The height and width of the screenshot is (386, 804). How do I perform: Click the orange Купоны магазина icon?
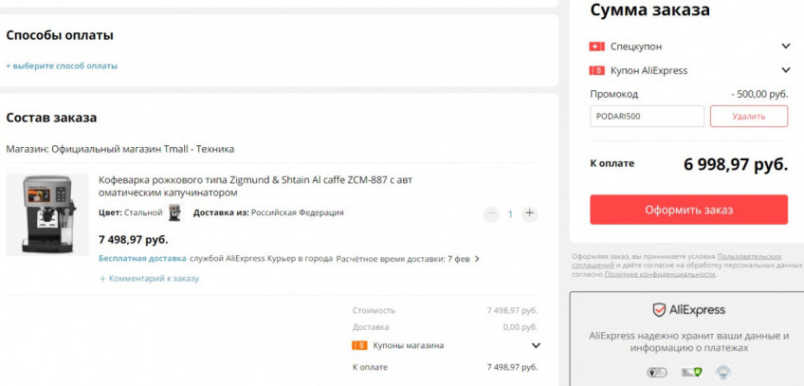tap(359, 345)
